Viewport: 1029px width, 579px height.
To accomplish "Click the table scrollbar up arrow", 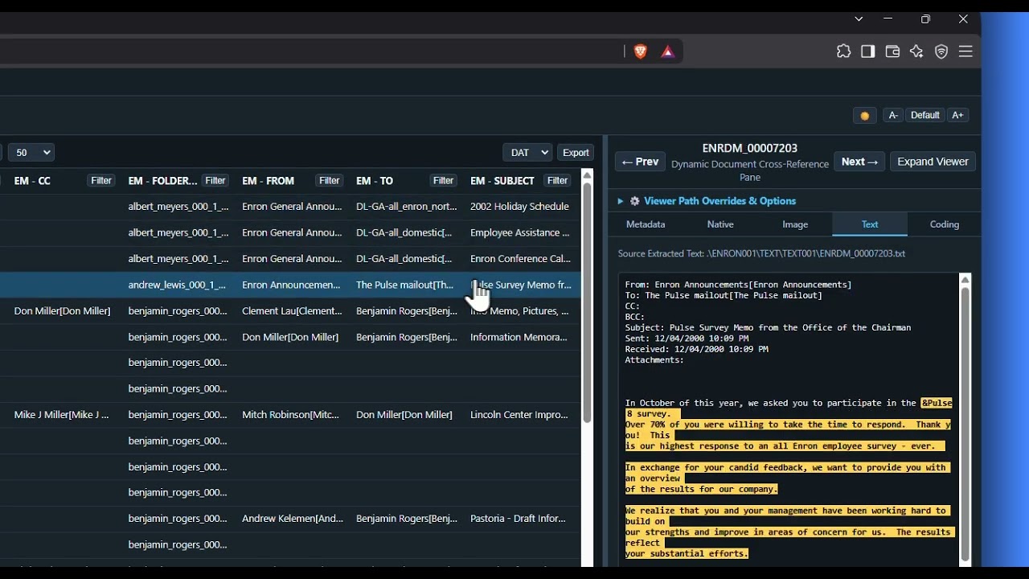I will point(587,175).
